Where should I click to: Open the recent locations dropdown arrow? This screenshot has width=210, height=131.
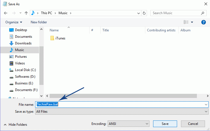(20, 13)
